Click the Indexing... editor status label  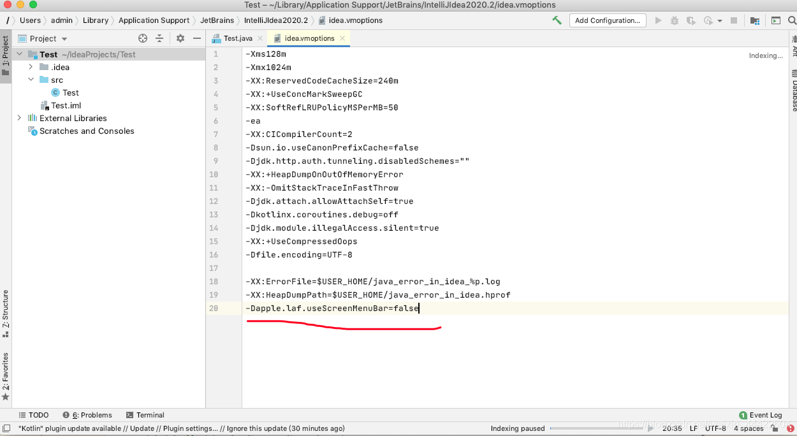pos(766,55)
